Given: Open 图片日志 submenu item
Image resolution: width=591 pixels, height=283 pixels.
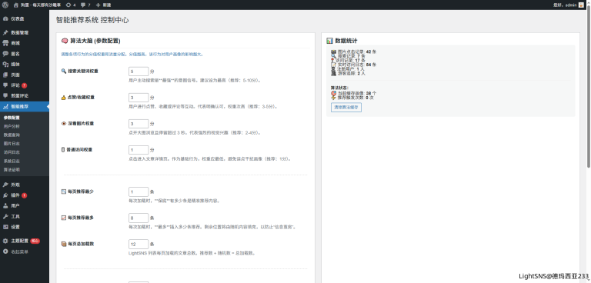Looking at the screenshot, I should [x=12, y=144].
